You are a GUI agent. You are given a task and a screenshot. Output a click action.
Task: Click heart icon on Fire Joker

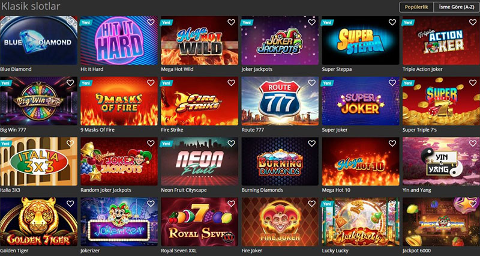click(311, 204)
